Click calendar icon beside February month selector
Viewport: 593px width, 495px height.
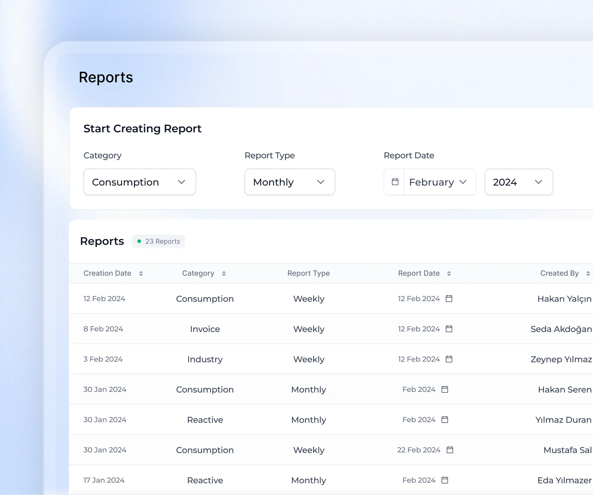click(x=395, y=182)
